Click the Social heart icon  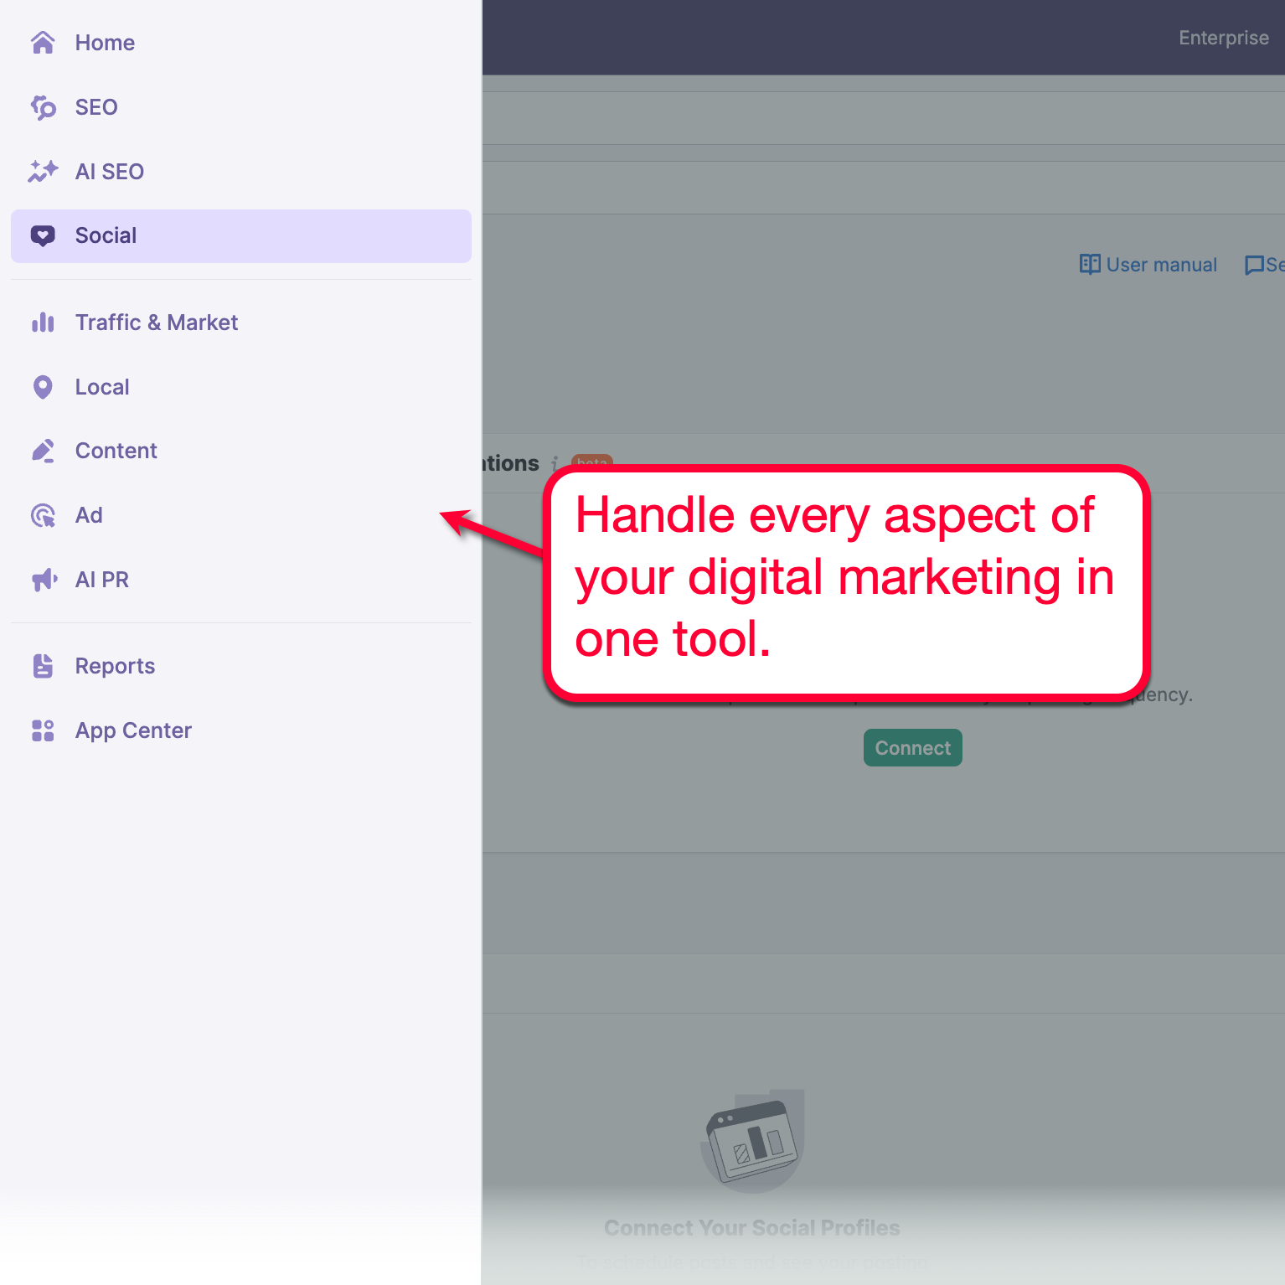pyautogui.click(x=43, y=235)
